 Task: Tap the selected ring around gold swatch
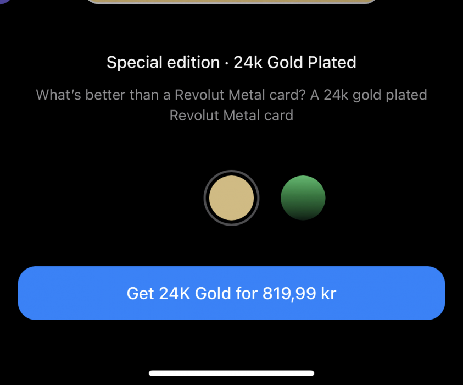click(231, 198)
